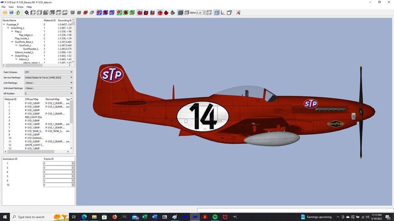Click the dark red bomb toolbar icon
The height and width of the screenshot is (221, 394).
(x=166, y=13)
